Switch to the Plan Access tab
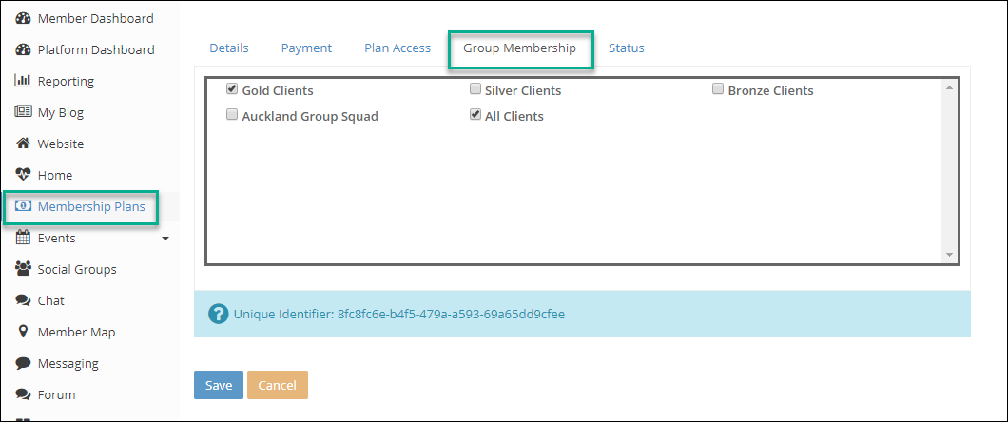This screenshot has width=1008, height=422. pyautogui.click(x=397, y=48)
